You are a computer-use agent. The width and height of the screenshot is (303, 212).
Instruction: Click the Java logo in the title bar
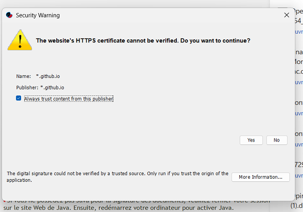[9, 15]
